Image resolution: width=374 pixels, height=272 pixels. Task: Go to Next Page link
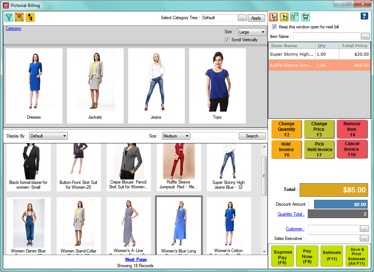(x=136, y=259)
